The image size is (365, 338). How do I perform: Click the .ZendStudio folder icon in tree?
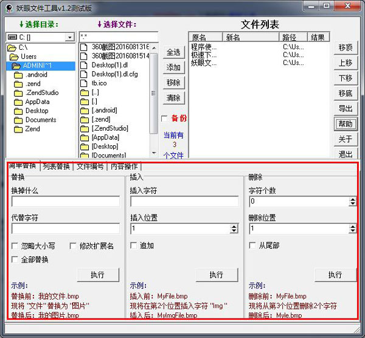tap(18, 93)
